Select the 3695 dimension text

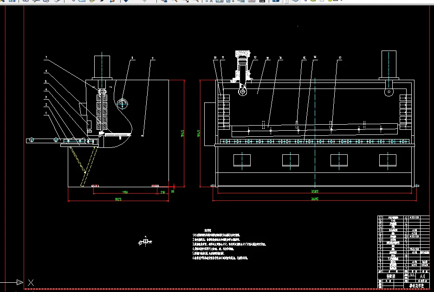click(315, 199)
